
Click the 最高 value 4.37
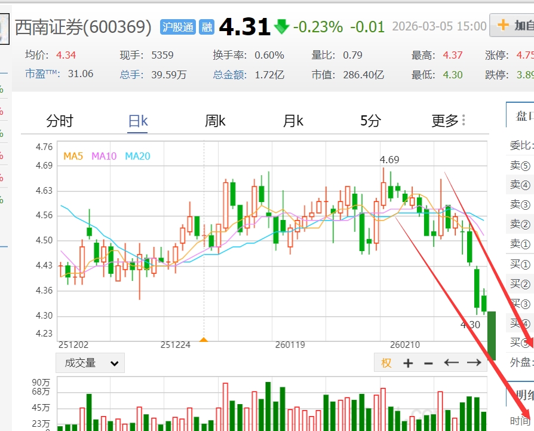(x=453, y=55)
